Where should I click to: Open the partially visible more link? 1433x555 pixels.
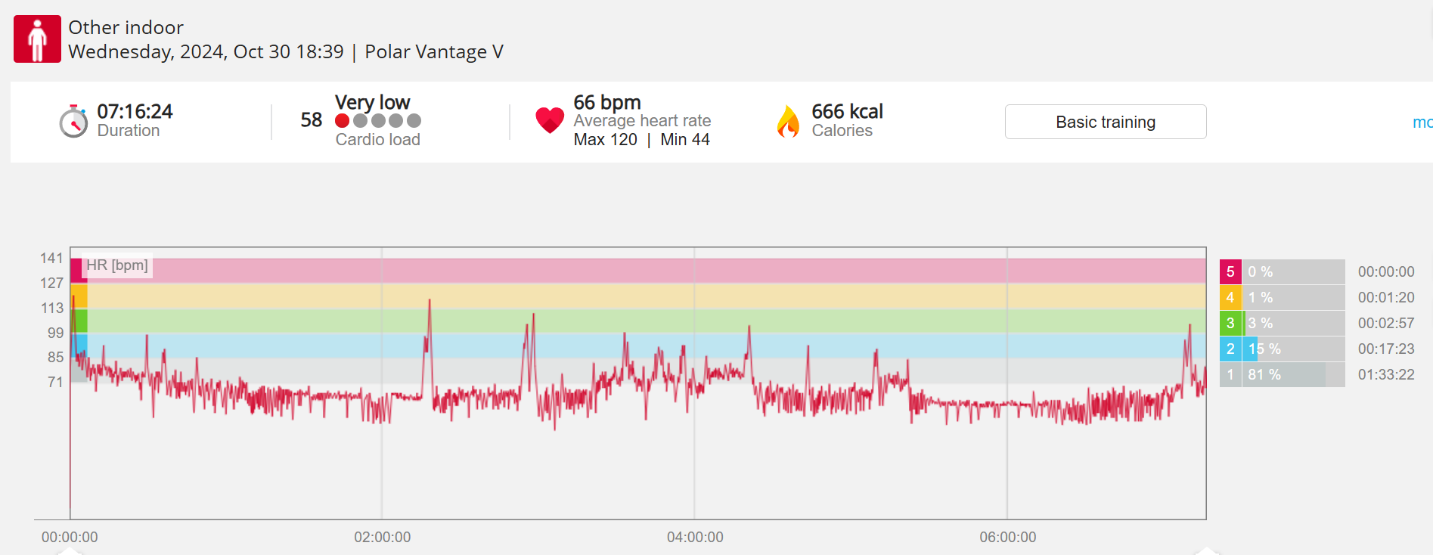pos(1422,122)
